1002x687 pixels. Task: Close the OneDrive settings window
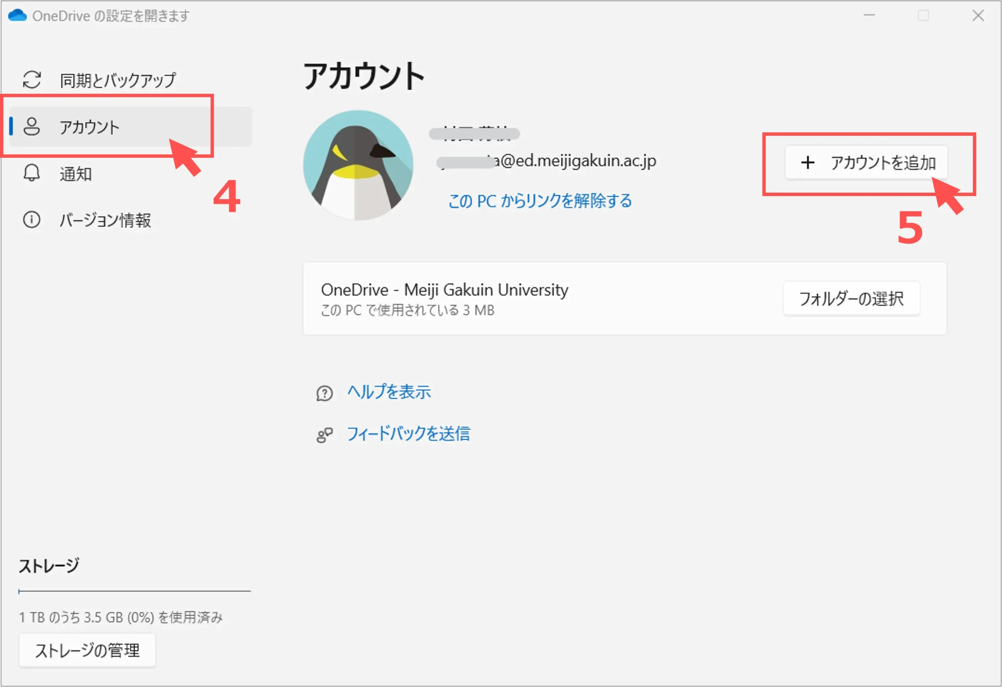978,16
